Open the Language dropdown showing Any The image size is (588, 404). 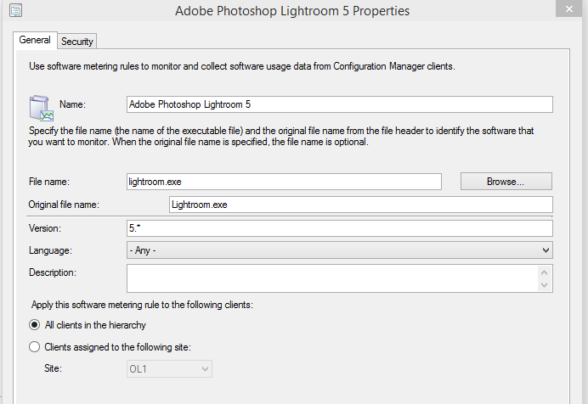coord(339,250)
